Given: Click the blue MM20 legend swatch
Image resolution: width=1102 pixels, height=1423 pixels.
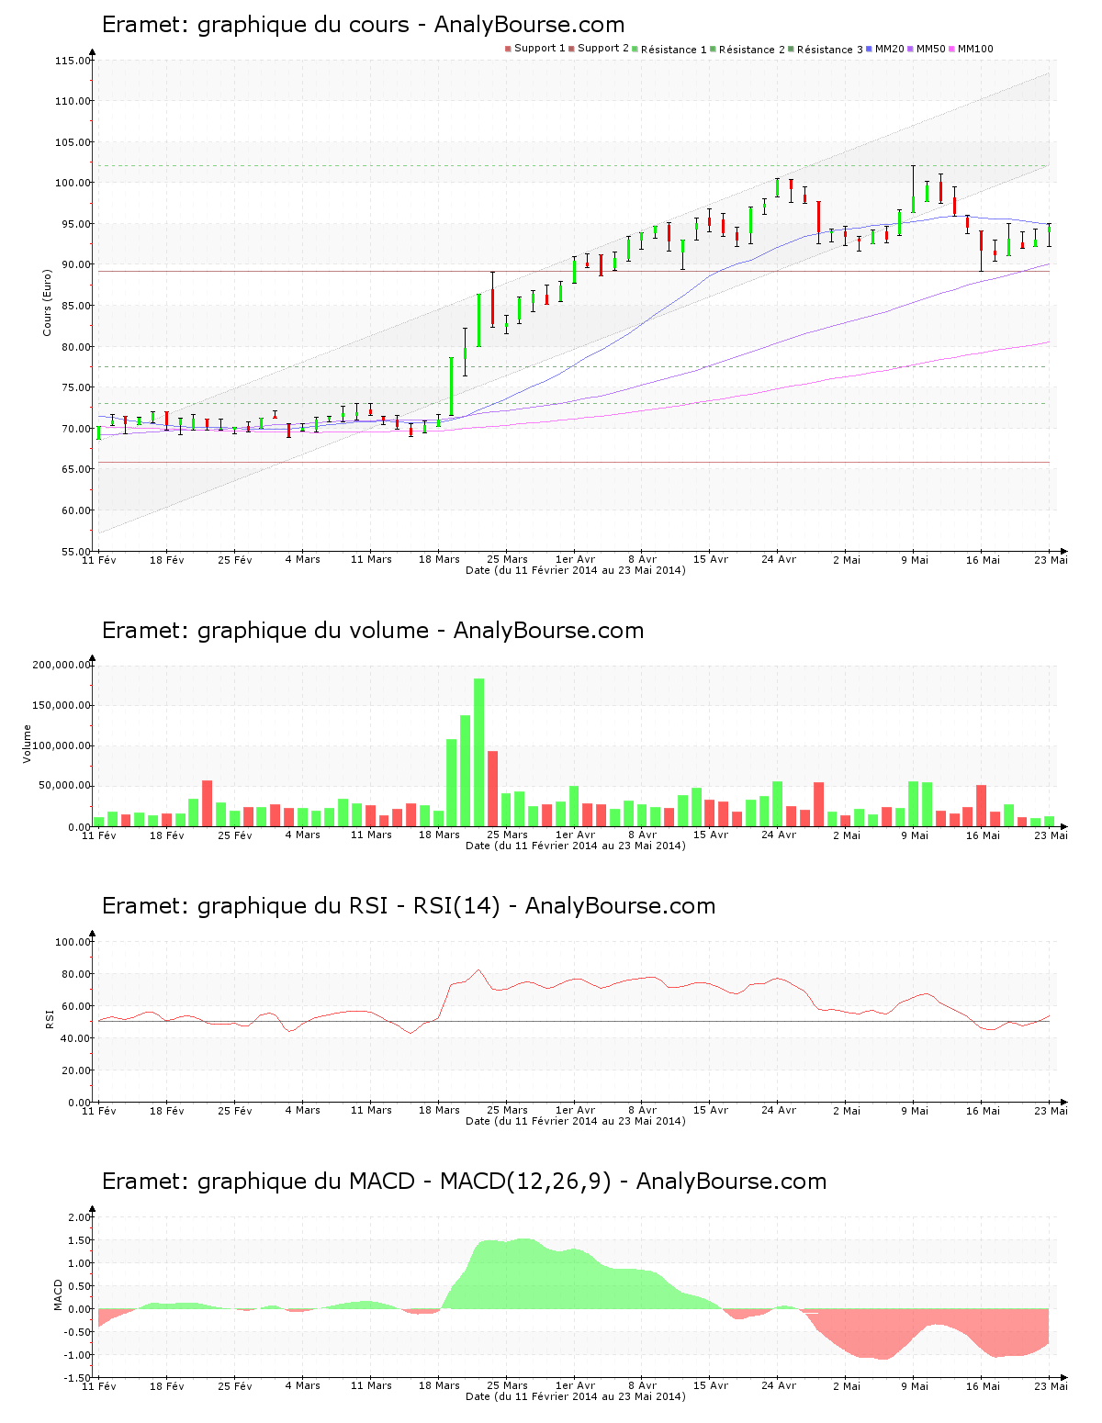Looking at the screenshot, I should click(869, 49).
